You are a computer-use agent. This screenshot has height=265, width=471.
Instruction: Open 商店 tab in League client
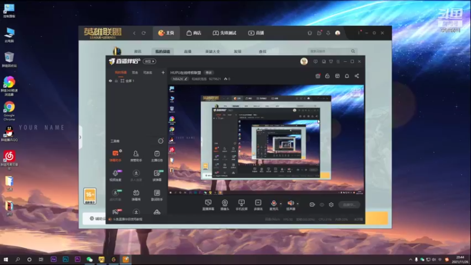[194, 33]
